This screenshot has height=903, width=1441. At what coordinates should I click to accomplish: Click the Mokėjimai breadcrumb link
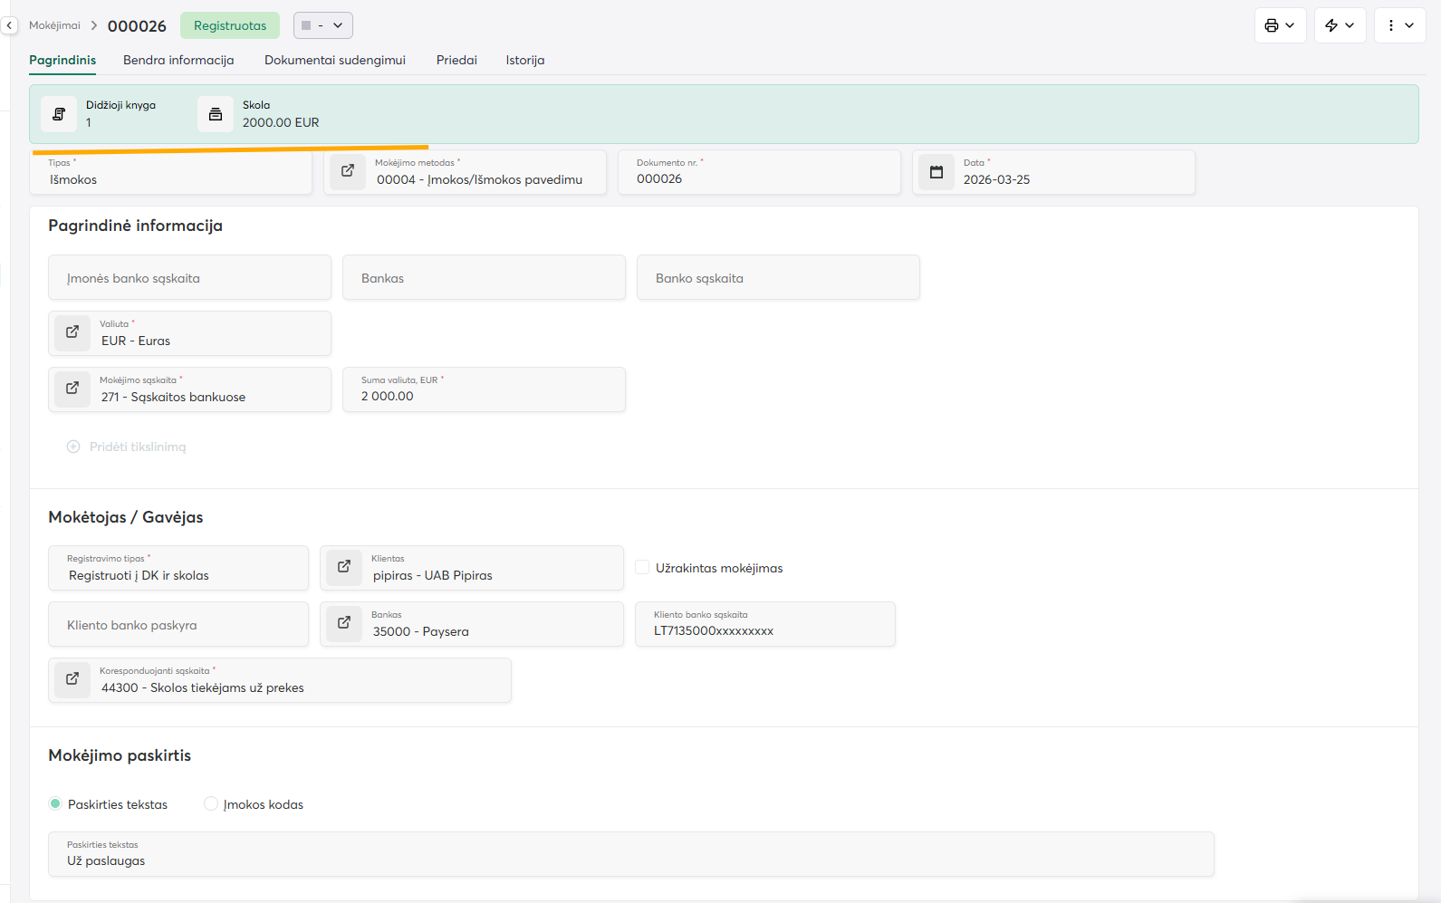(54, 25)
